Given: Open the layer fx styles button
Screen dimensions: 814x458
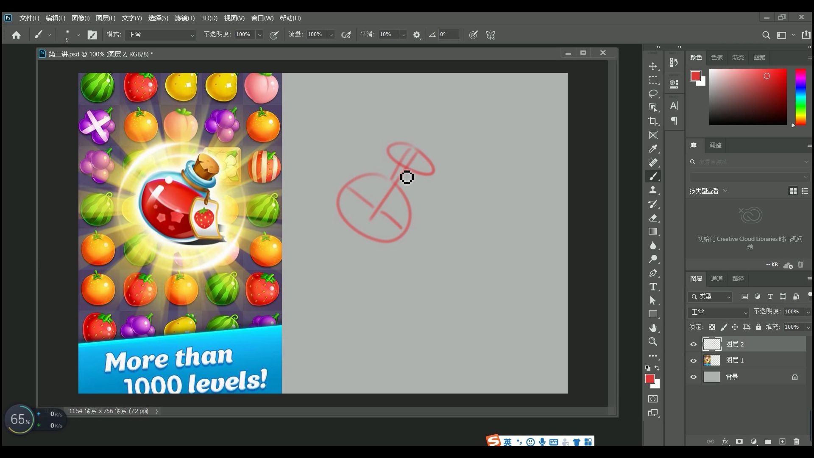Looking at the screenshot, I should 725,441.
